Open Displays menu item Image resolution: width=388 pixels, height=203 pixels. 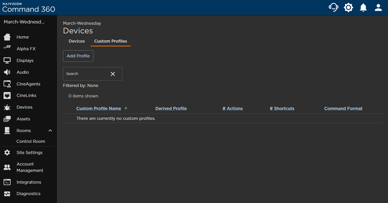pos(25,61)
